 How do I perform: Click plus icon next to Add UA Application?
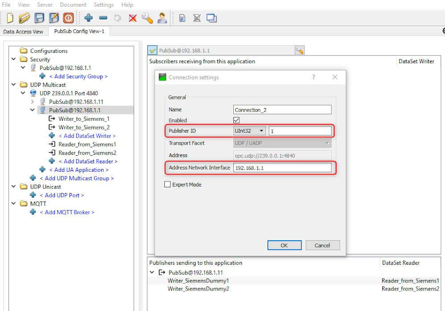tap(42, 170)
